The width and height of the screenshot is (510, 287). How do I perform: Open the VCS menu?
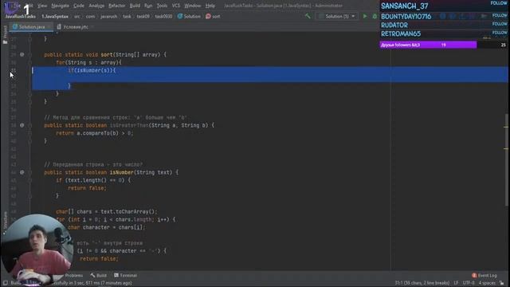click(176, 6)
